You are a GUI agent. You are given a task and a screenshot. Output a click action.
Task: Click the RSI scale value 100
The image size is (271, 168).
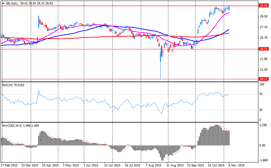point(262,84)
